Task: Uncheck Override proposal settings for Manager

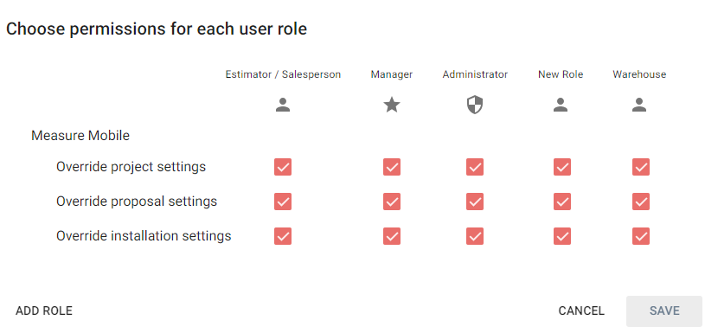Action: point(392,202)
